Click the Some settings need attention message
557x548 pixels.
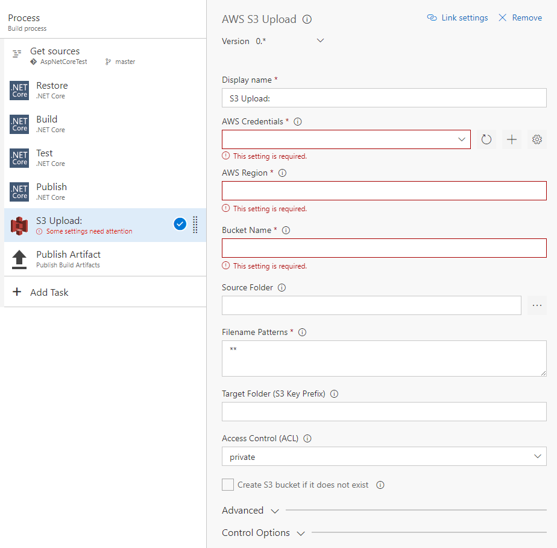pos(89,232)
